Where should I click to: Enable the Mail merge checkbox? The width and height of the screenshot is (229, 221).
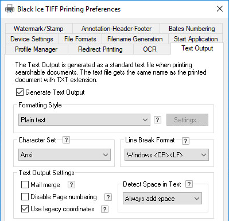(25, 185)
